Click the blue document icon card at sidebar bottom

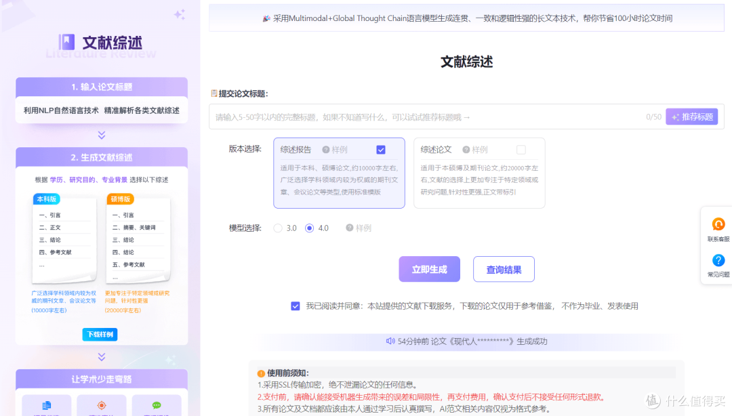[47, 405]
